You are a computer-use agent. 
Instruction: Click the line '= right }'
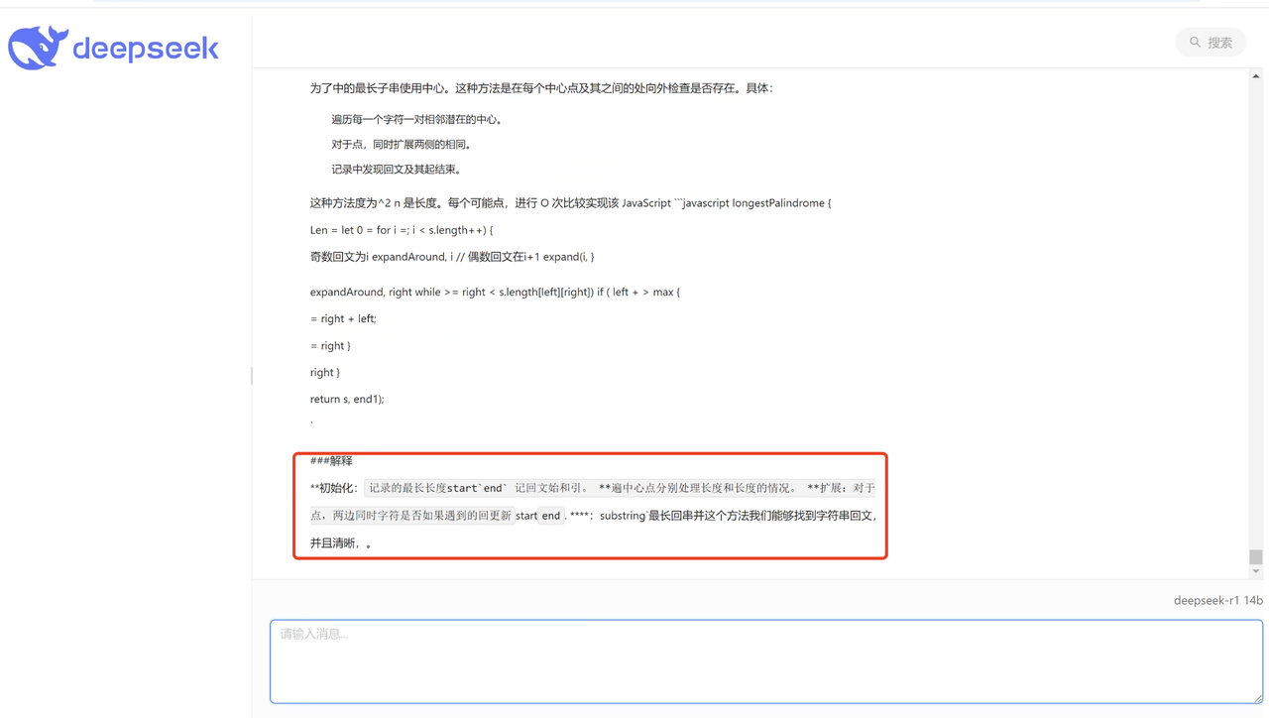(x=330, y=345)
